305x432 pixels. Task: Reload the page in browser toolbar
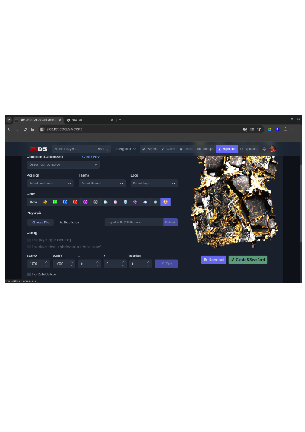pyautogui.click(x=25, y=129)
